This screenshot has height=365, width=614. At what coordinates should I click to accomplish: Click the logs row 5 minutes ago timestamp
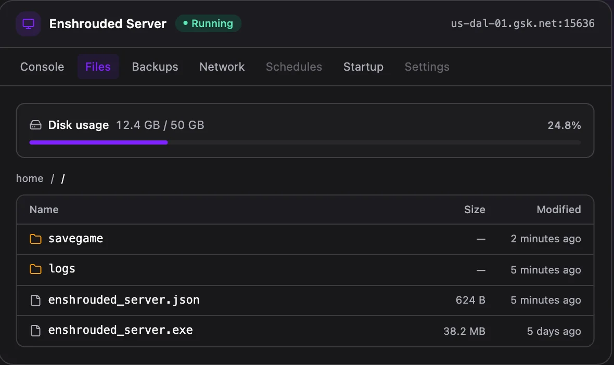546,270
